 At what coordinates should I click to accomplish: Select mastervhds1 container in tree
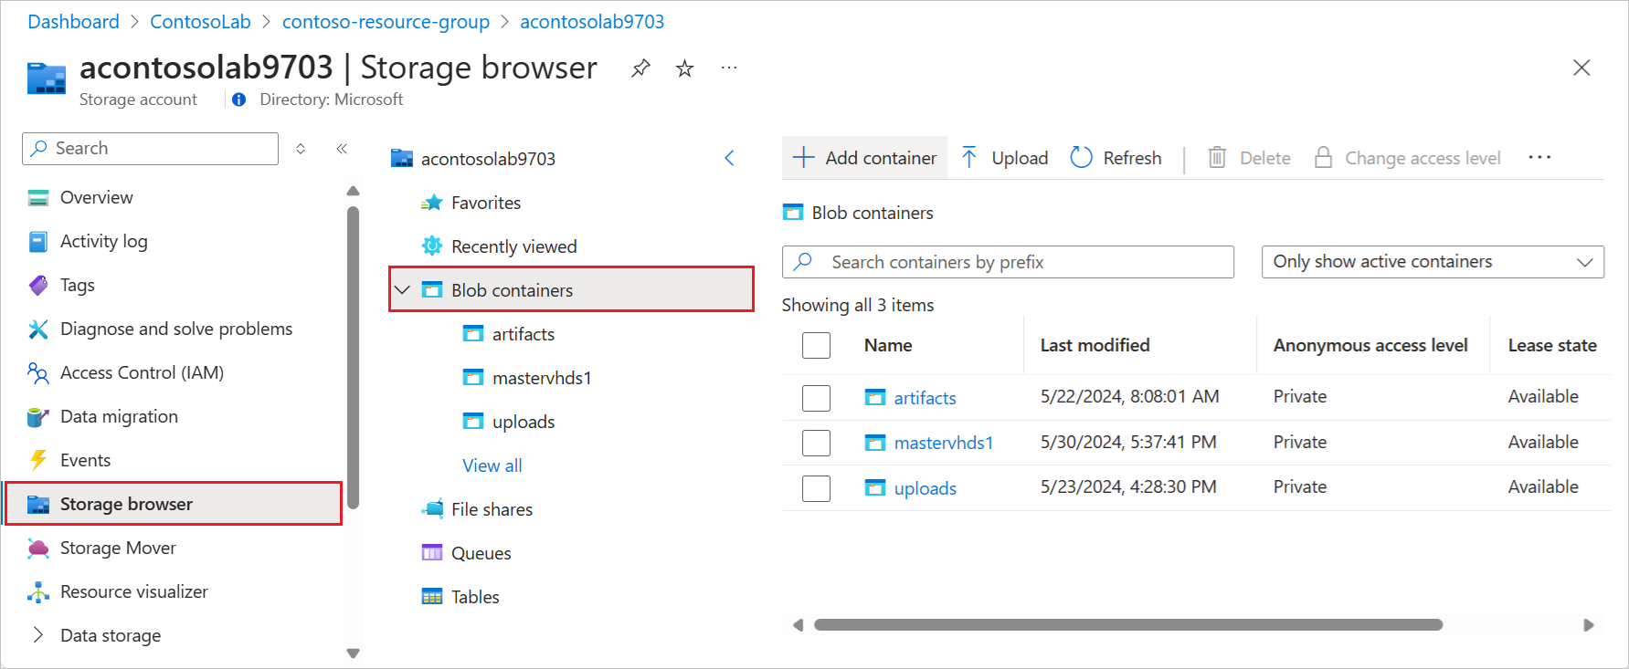coord(542,378)
